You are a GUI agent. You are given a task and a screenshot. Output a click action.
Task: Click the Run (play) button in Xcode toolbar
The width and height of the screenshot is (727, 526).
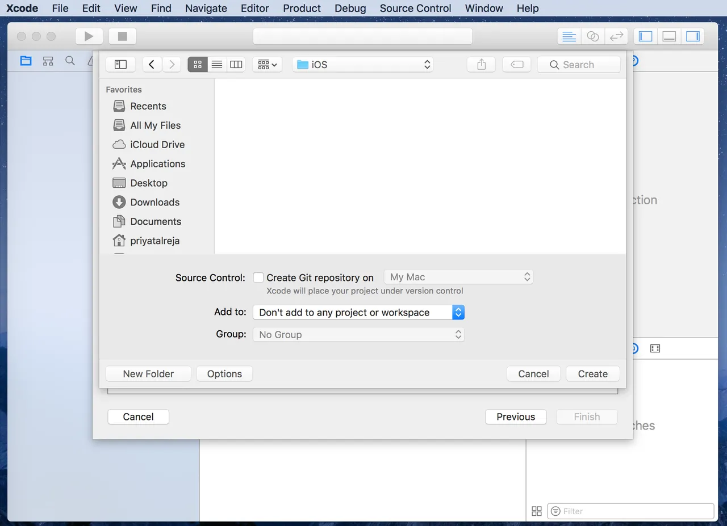(89, 36)
